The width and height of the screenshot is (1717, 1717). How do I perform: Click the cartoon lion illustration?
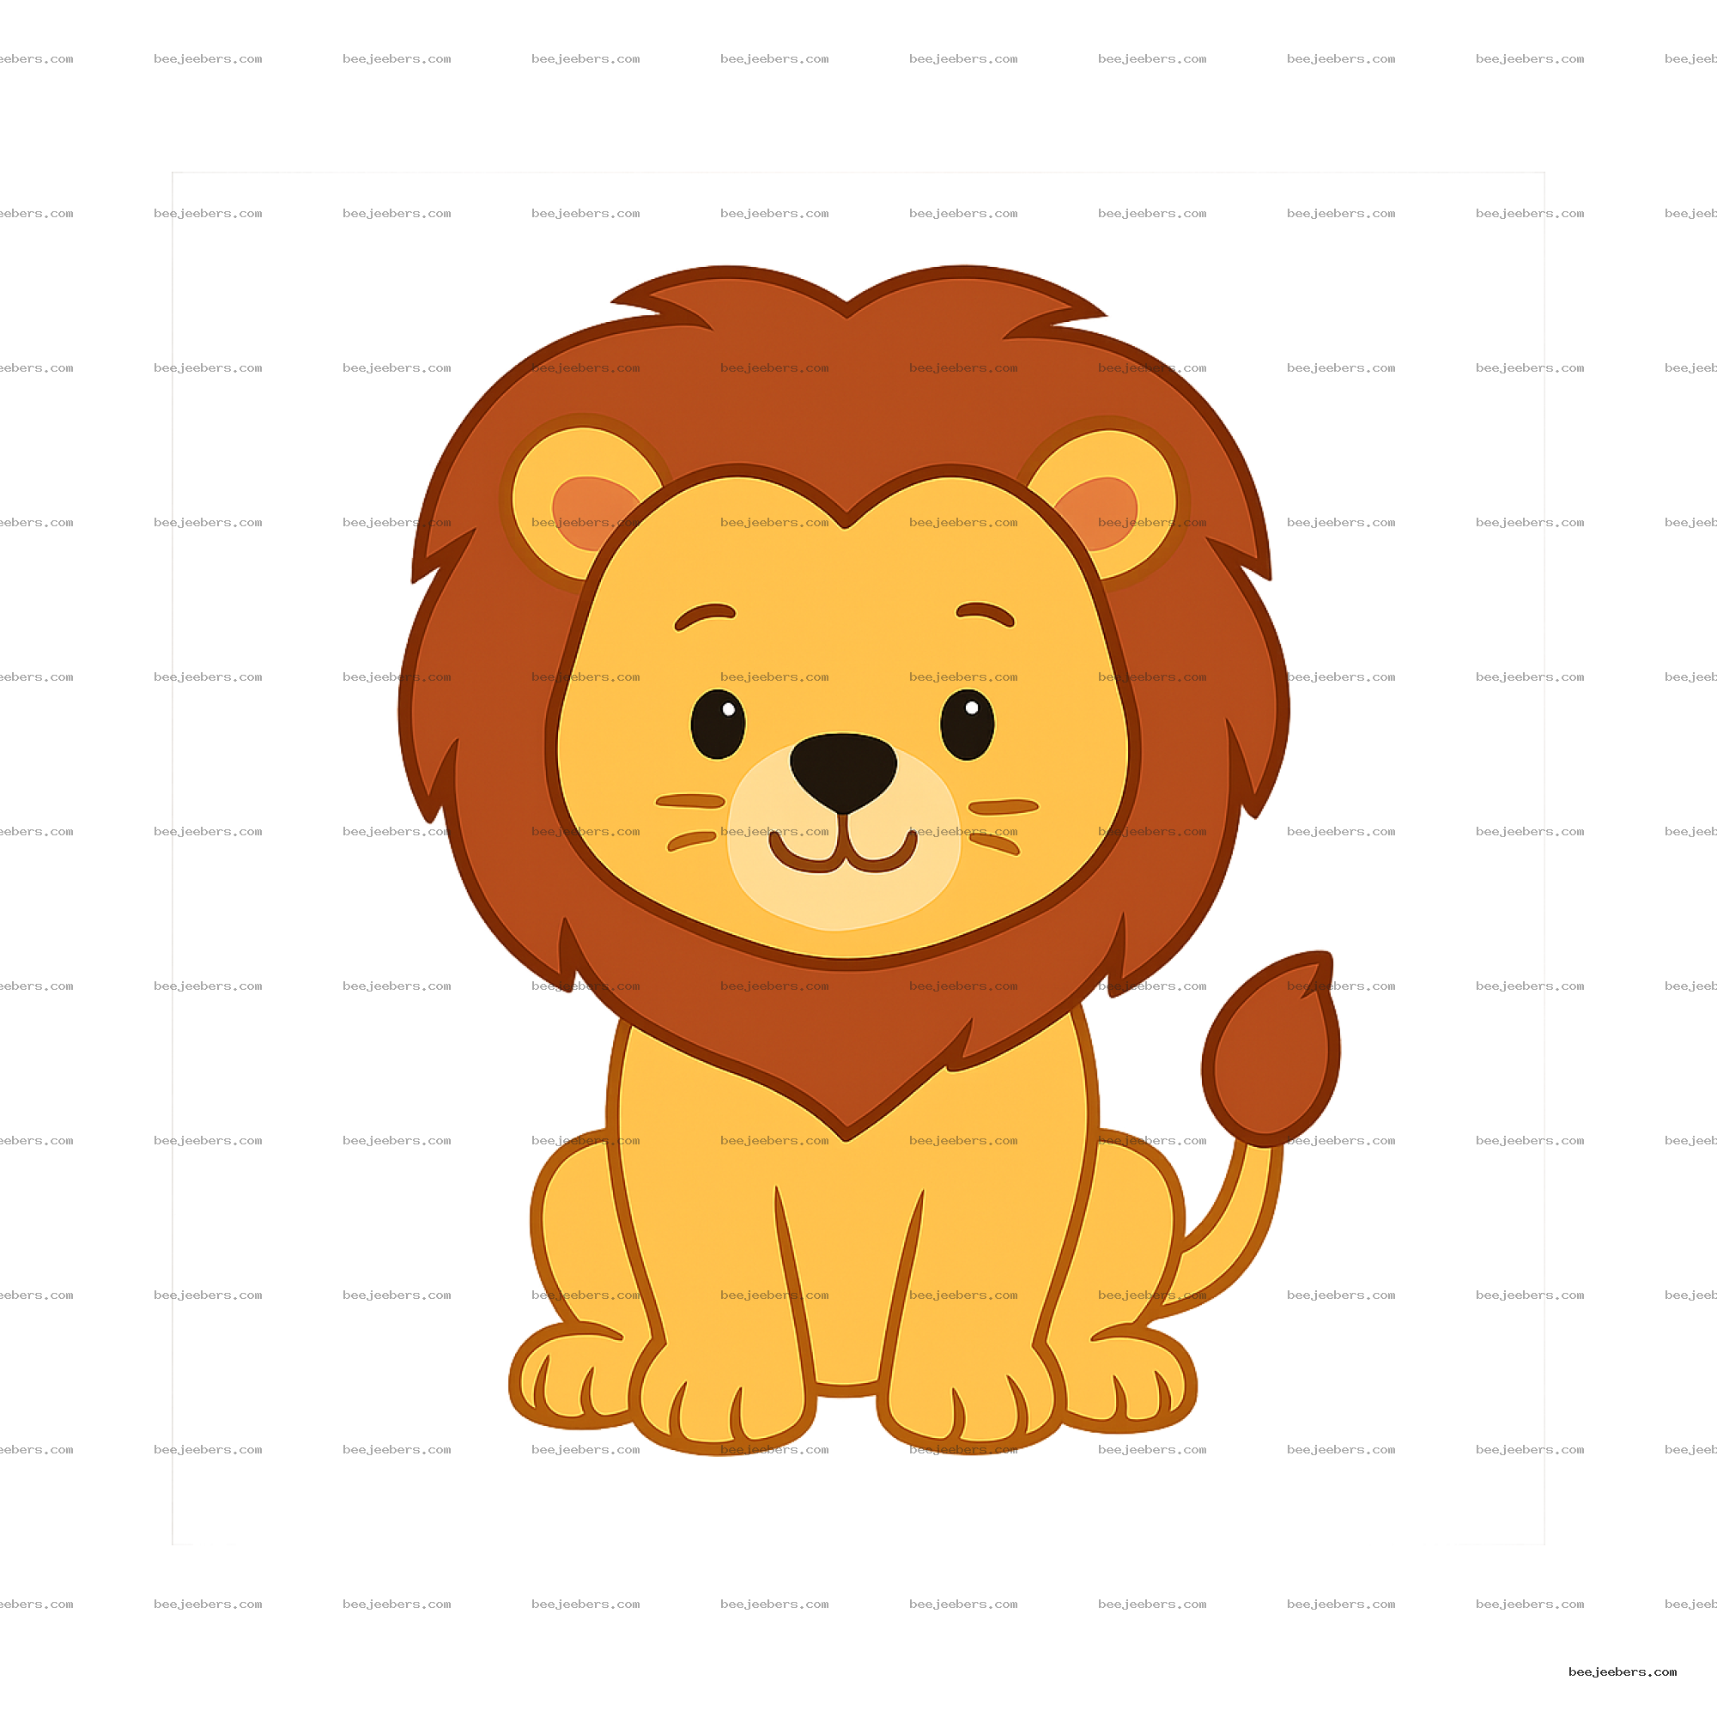click(869, 859)
